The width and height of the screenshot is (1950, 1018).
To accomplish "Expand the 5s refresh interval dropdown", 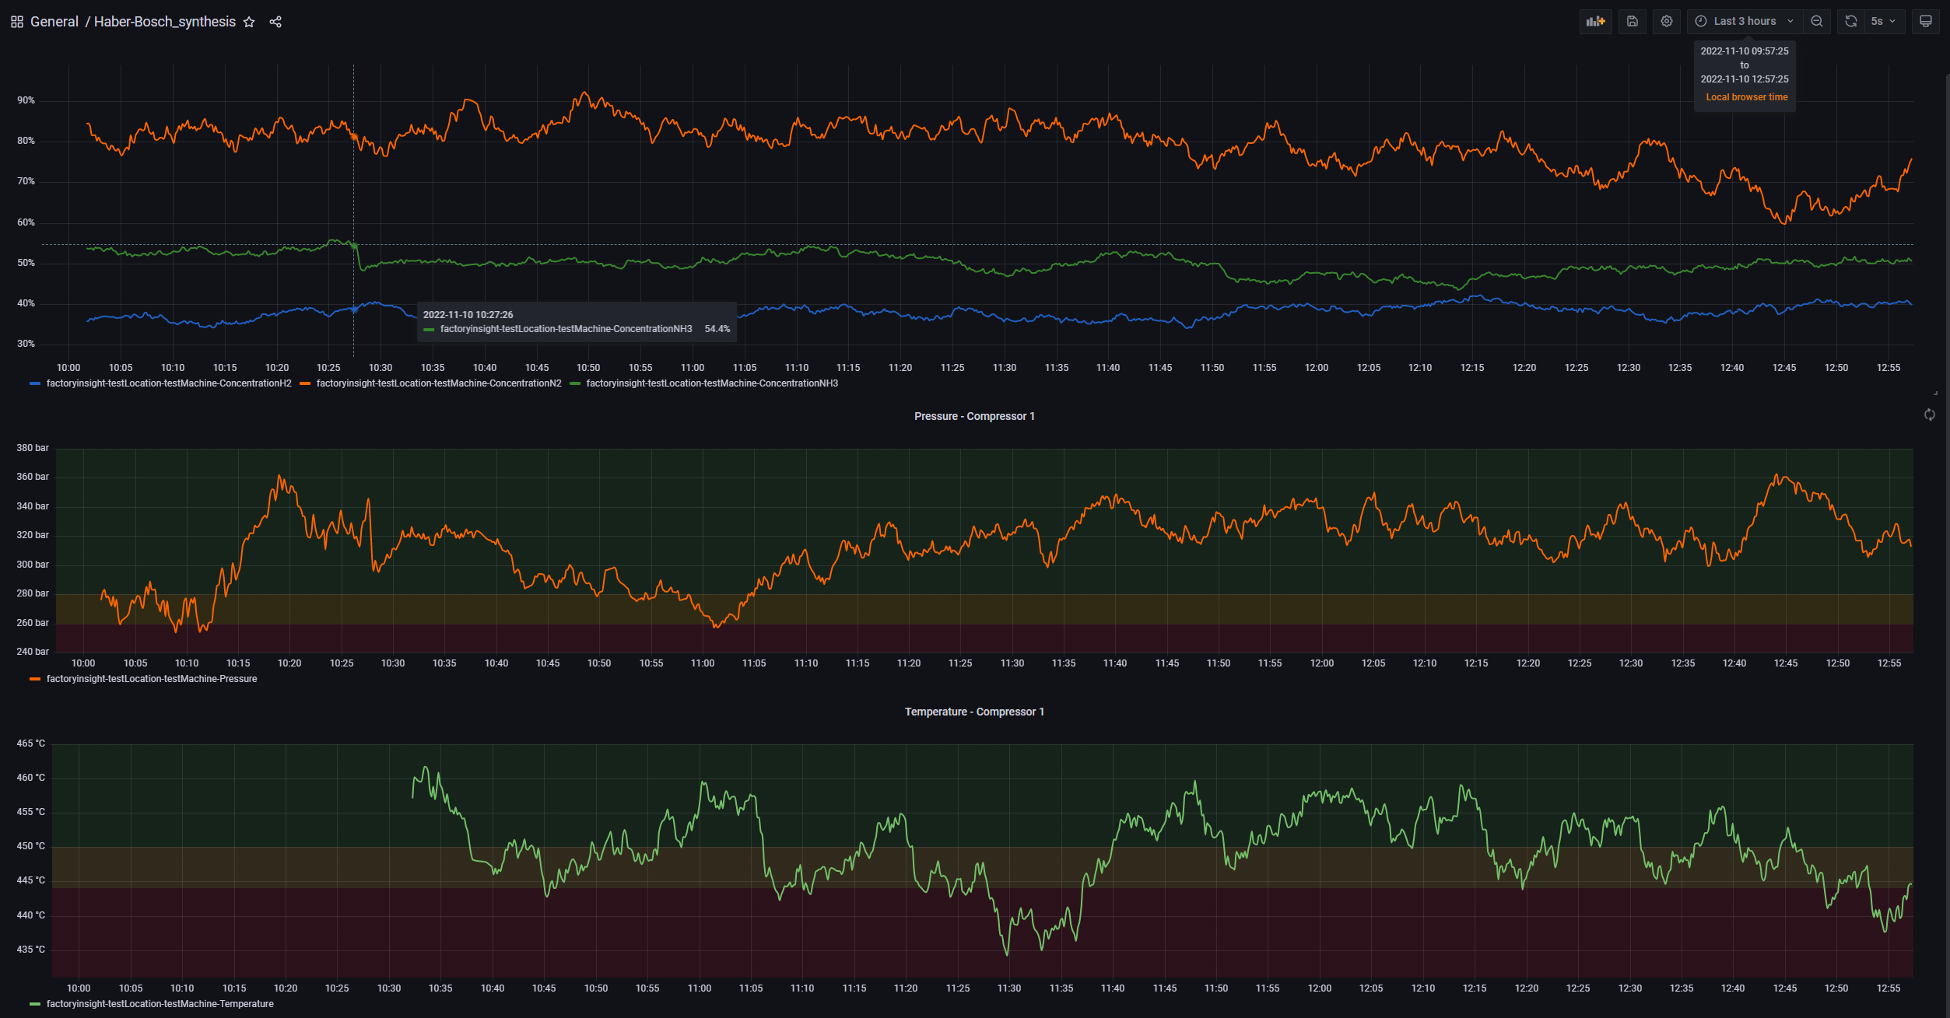I will (1884, 22).
